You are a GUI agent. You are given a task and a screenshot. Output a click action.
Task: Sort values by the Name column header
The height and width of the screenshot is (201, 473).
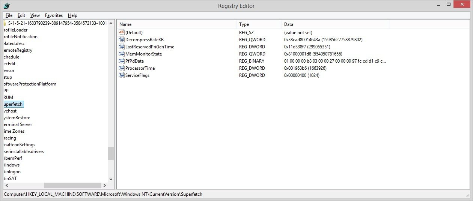click(x=177, y=24)
